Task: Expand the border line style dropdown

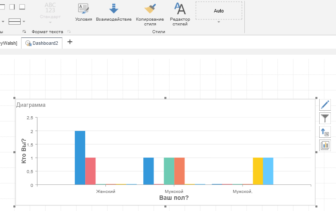Action: point(24,21)
